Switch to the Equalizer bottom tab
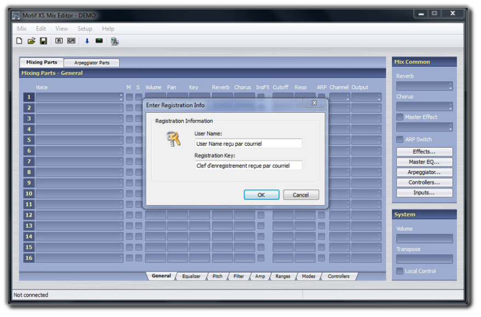This screenshot has height=317, width=481. click(191, 276)
